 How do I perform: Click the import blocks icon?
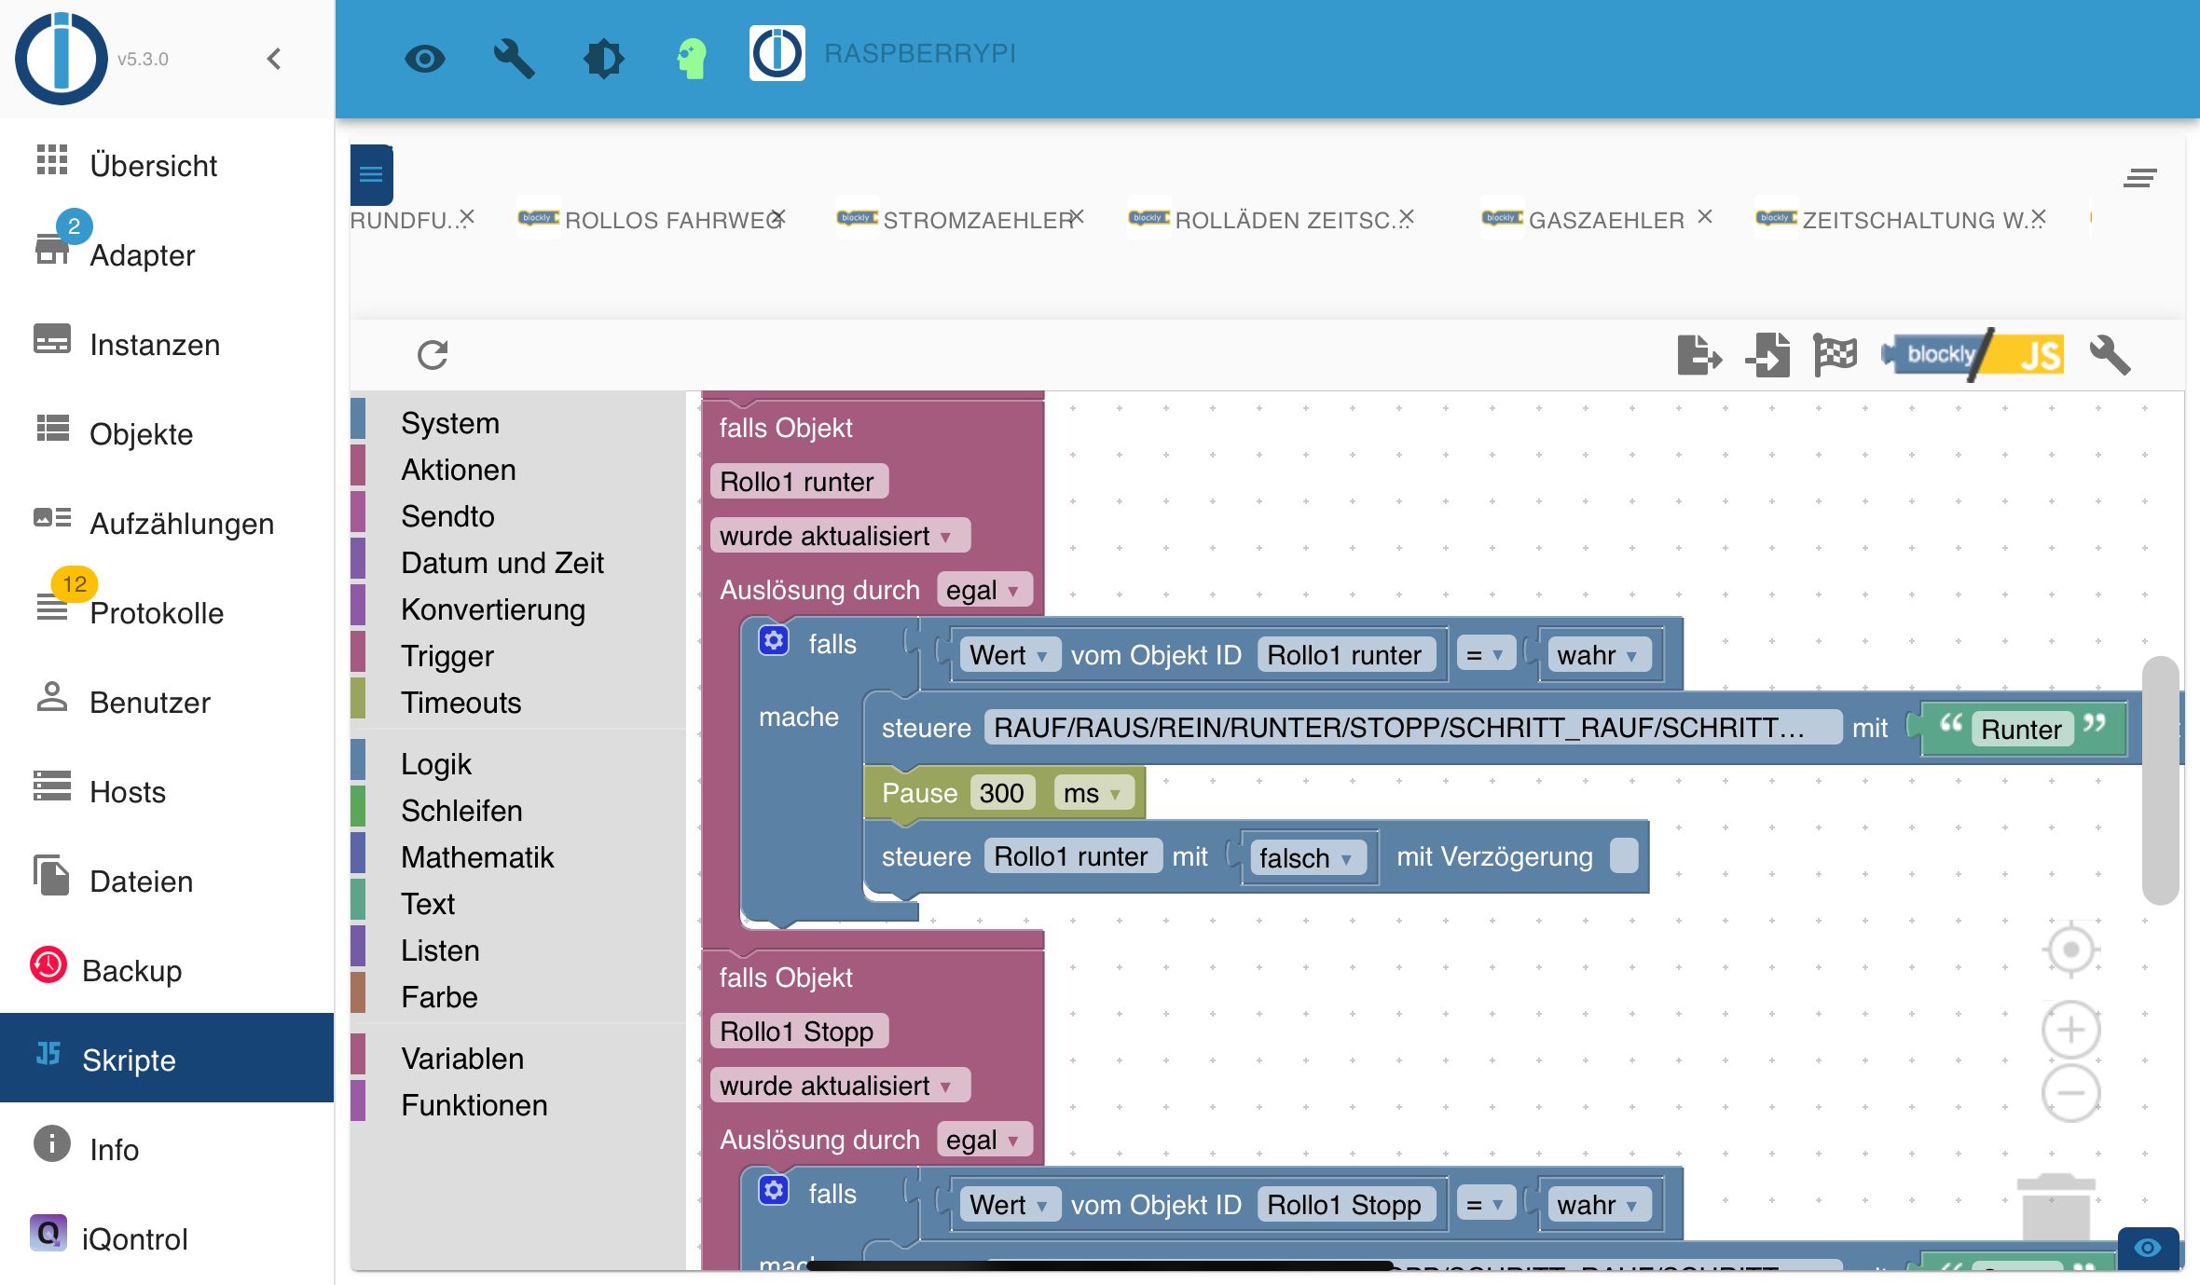[1767, 355]
